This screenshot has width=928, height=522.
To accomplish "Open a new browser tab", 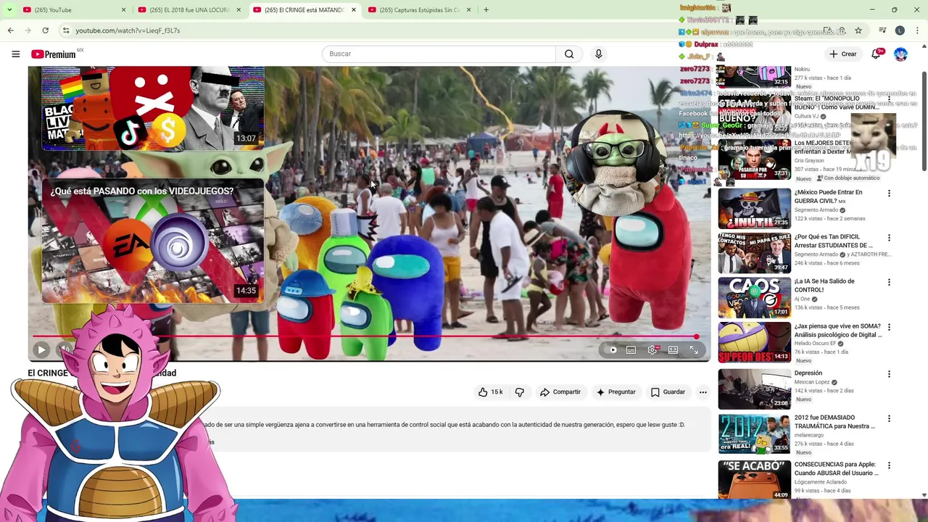I will coord(486,9).
